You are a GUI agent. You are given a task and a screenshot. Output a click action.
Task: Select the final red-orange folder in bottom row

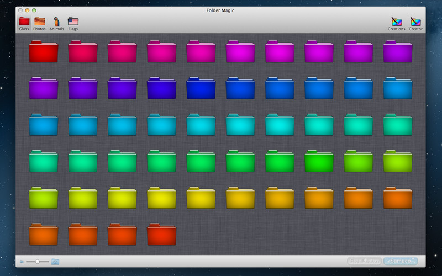click(161, 234)
